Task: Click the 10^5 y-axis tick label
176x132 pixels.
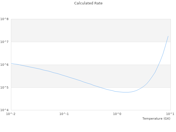Action: click(x=4, y=87)
